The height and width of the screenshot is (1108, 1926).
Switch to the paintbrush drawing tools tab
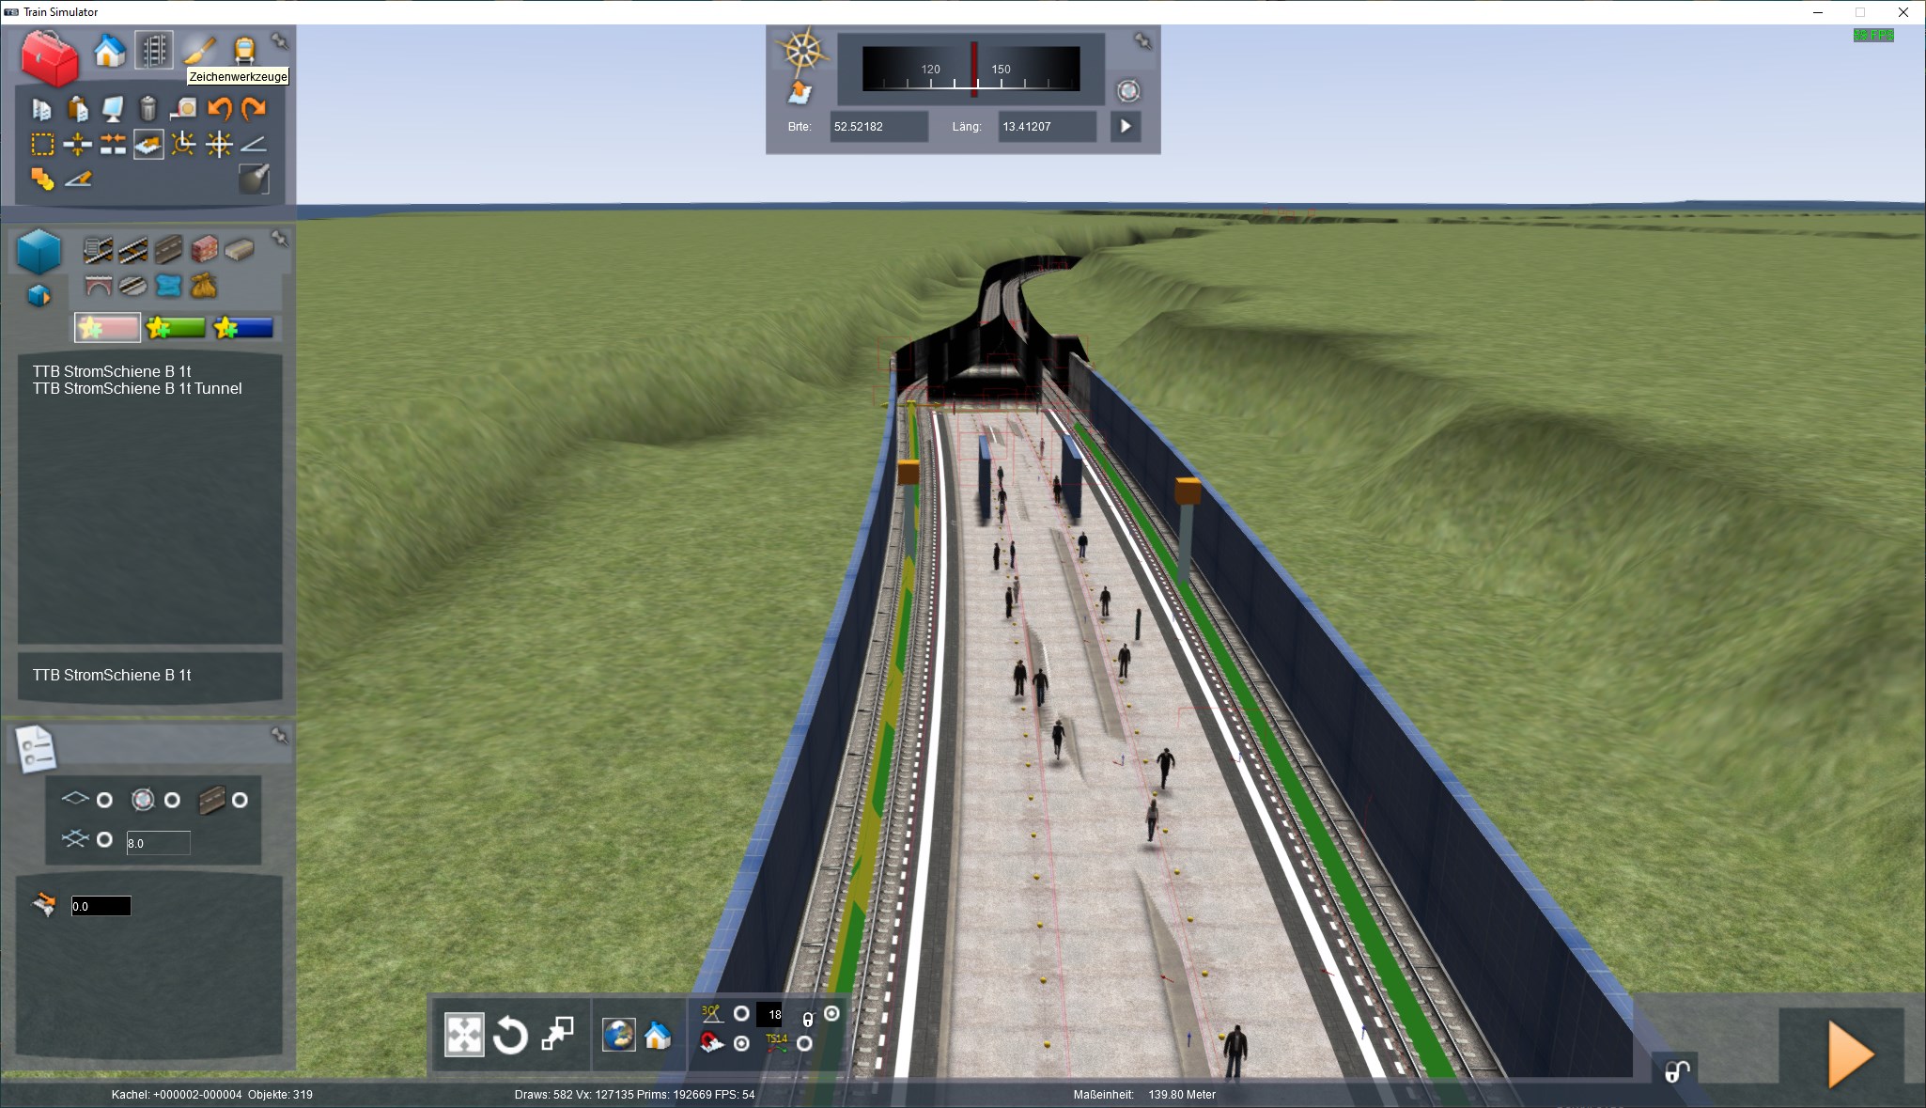[x=199, y=49]
